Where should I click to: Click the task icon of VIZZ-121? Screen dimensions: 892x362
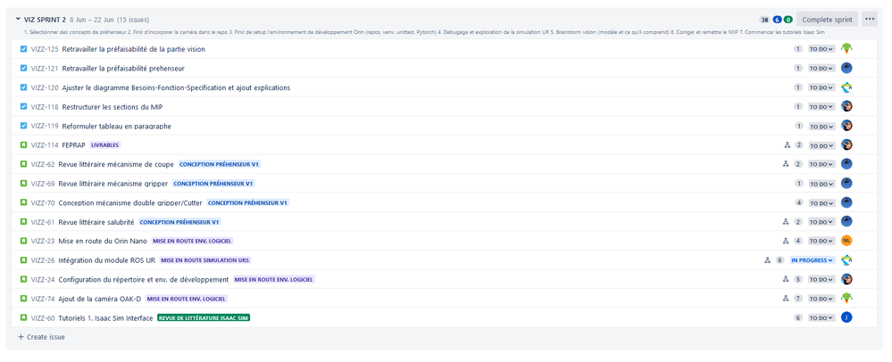24,68
